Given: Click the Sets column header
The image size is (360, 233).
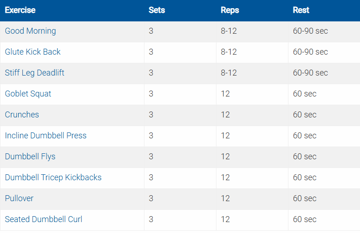Looking at the screenshot, I should [157, 10].
